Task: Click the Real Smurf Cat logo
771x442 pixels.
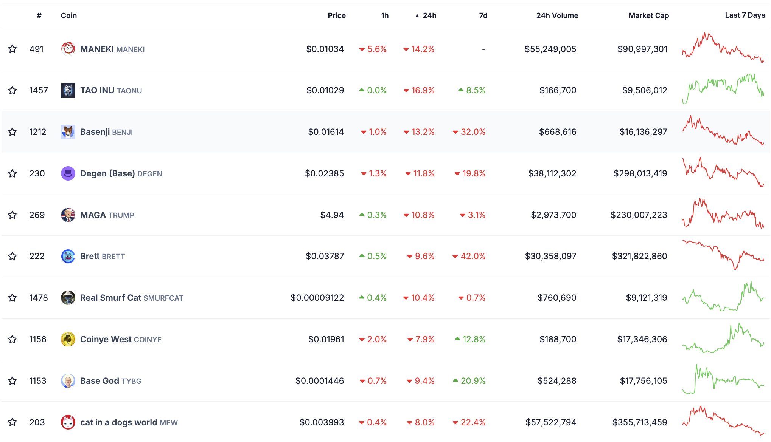Action: (68, 298)
